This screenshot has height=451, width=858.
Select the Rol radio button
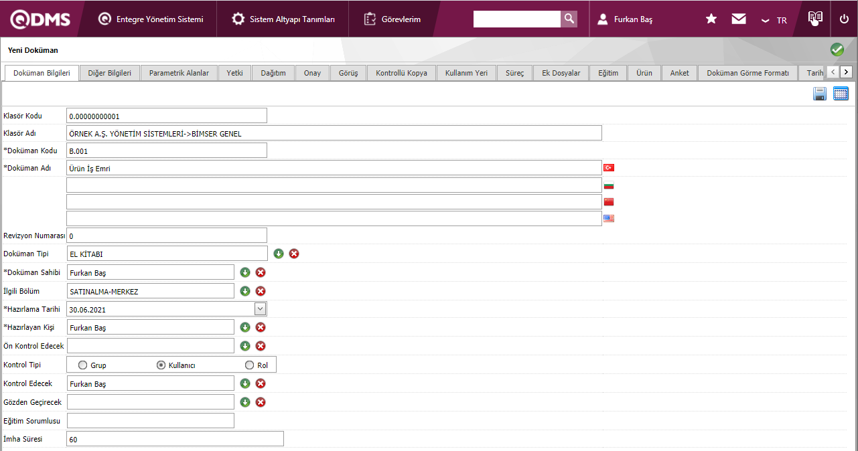coord(250,365)
